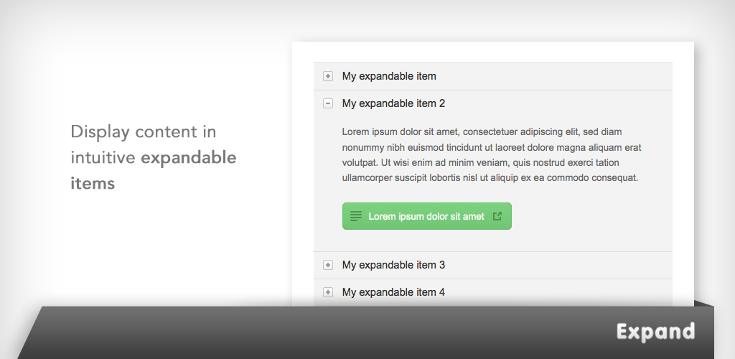The height and width of the screenshot is (359, 735).
Task: Expand item 3 with its plus icon
Action: (x=328, y=265)
